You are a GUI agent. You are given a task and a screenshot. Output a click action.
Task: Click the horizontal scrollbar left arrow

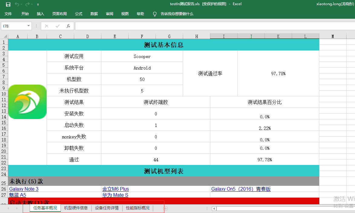(214, 208)
